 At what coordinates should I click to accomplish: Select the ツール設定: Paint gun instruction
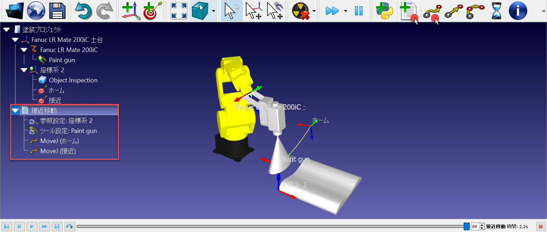[x=68, y=131]
